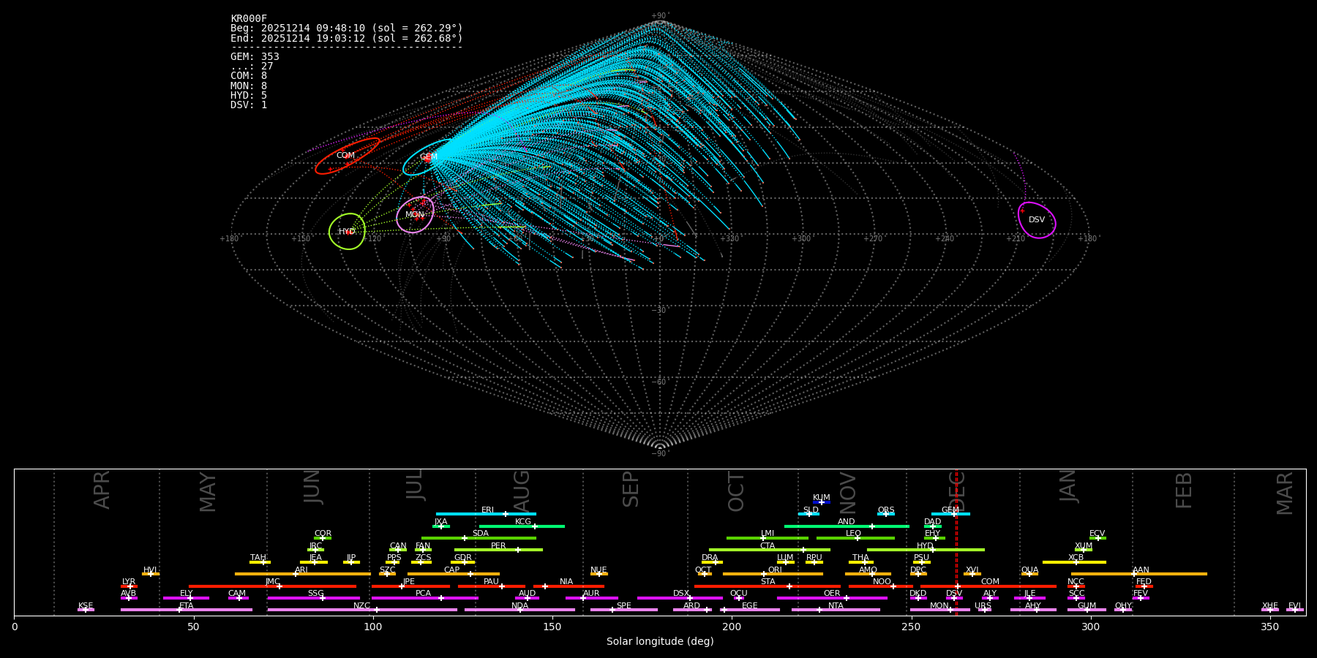The height and width of the screenshot is (658, 1317).
Task: Click the AAN shower label in the timeline
Action: coord(1141,570)
